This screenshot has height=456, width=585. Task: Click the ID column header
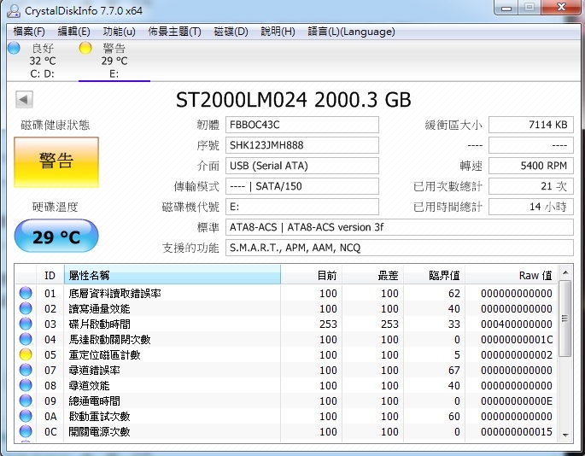tap(50, 275)
